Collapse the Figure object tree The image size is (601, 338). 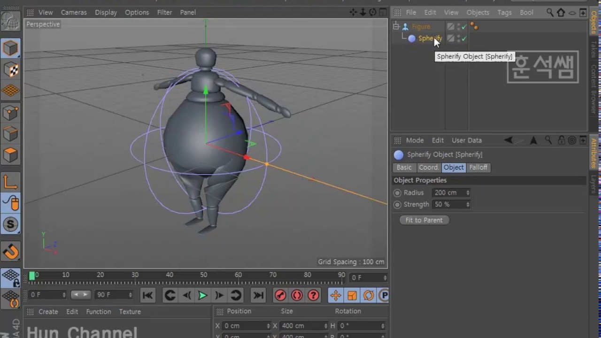pos(396,26)
